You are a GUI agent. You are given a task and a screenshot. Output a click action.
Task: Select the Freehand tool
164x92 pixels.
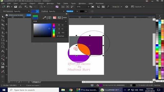tap(3, 32)
